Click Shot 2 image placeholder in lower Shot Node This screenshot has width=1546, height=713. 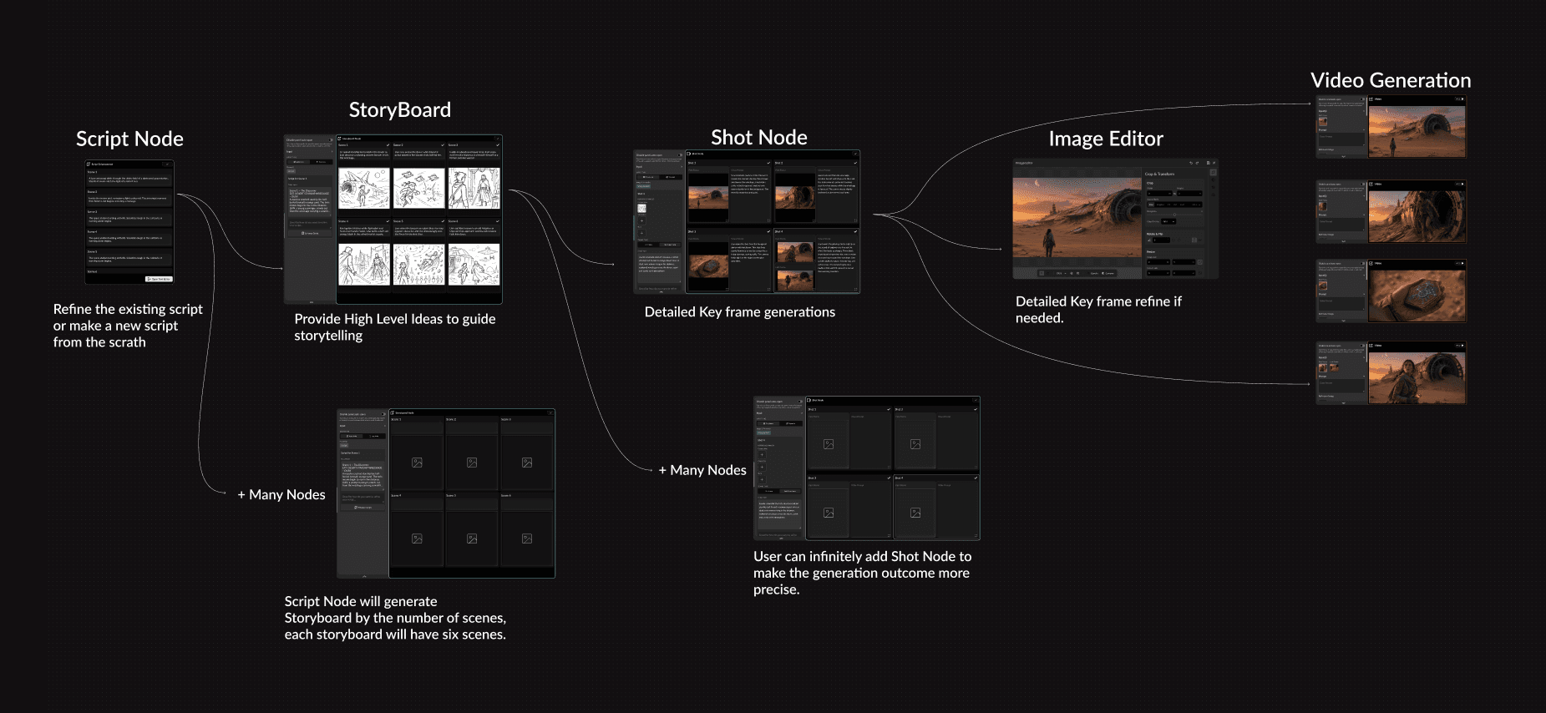[915, 444]
